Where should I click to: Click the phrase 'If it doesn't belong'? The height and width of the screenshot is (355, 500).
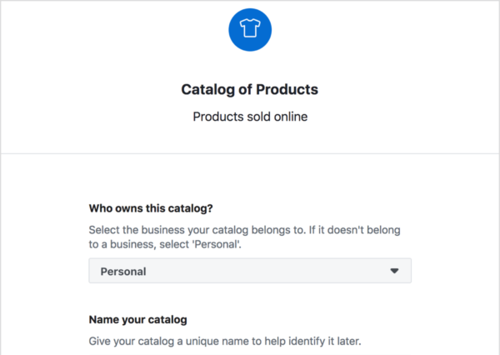354,230
